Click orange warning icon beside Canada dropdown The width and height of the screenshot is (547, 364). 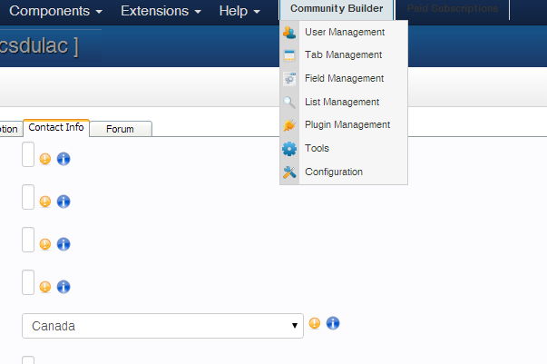pos(315,323)
